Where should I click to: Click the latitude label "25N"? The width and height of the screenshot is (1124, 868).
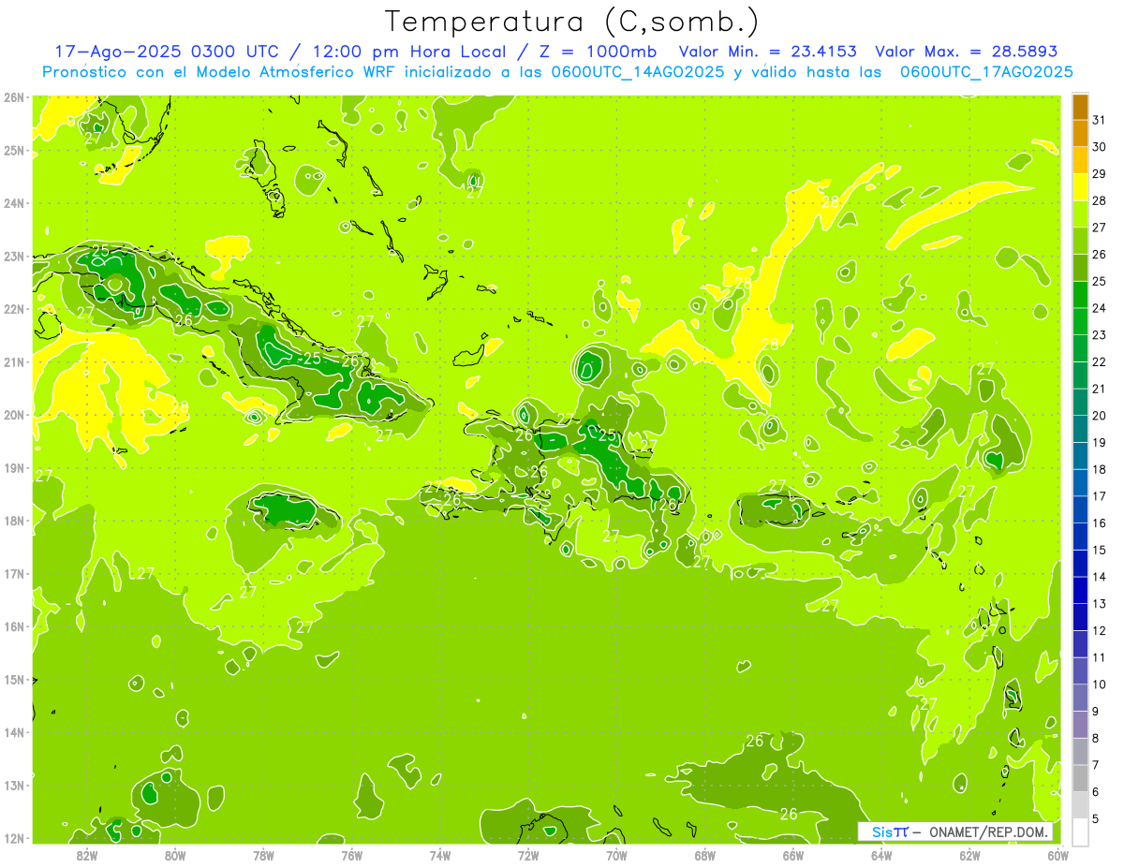(13, 150)
